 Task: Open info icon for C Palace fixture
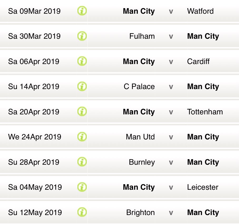(x=82, y=86)
